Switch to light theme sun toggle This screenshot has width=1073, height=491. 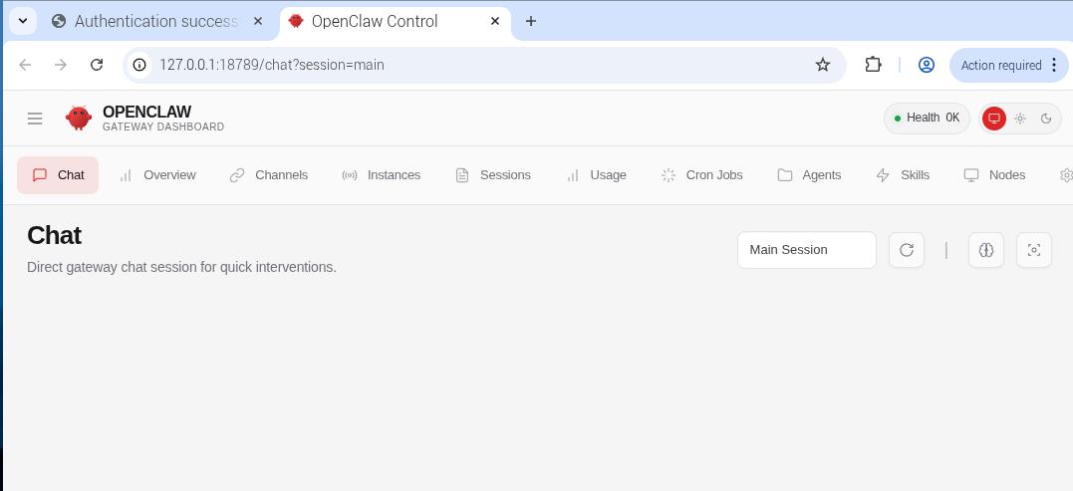(x=1019, y=119)
